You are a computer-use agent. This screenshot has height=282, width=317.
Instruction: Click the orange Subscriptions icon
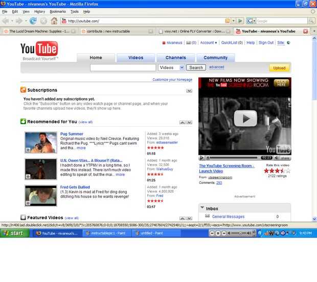pyautogui.click(x=23, y=90)
